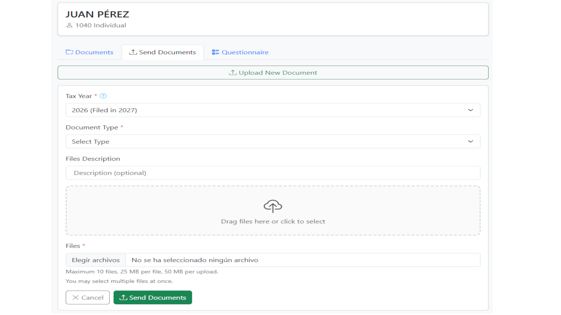Open the Document Type Select Type dropdown

click(x=273, y=142)
